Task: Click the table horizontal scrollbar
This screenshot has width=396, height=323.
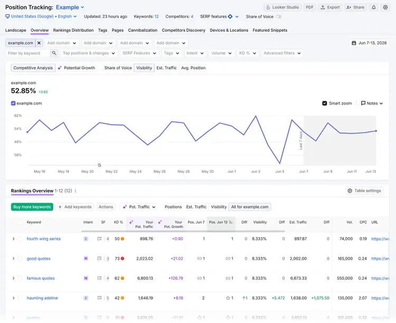Action: 183,231
